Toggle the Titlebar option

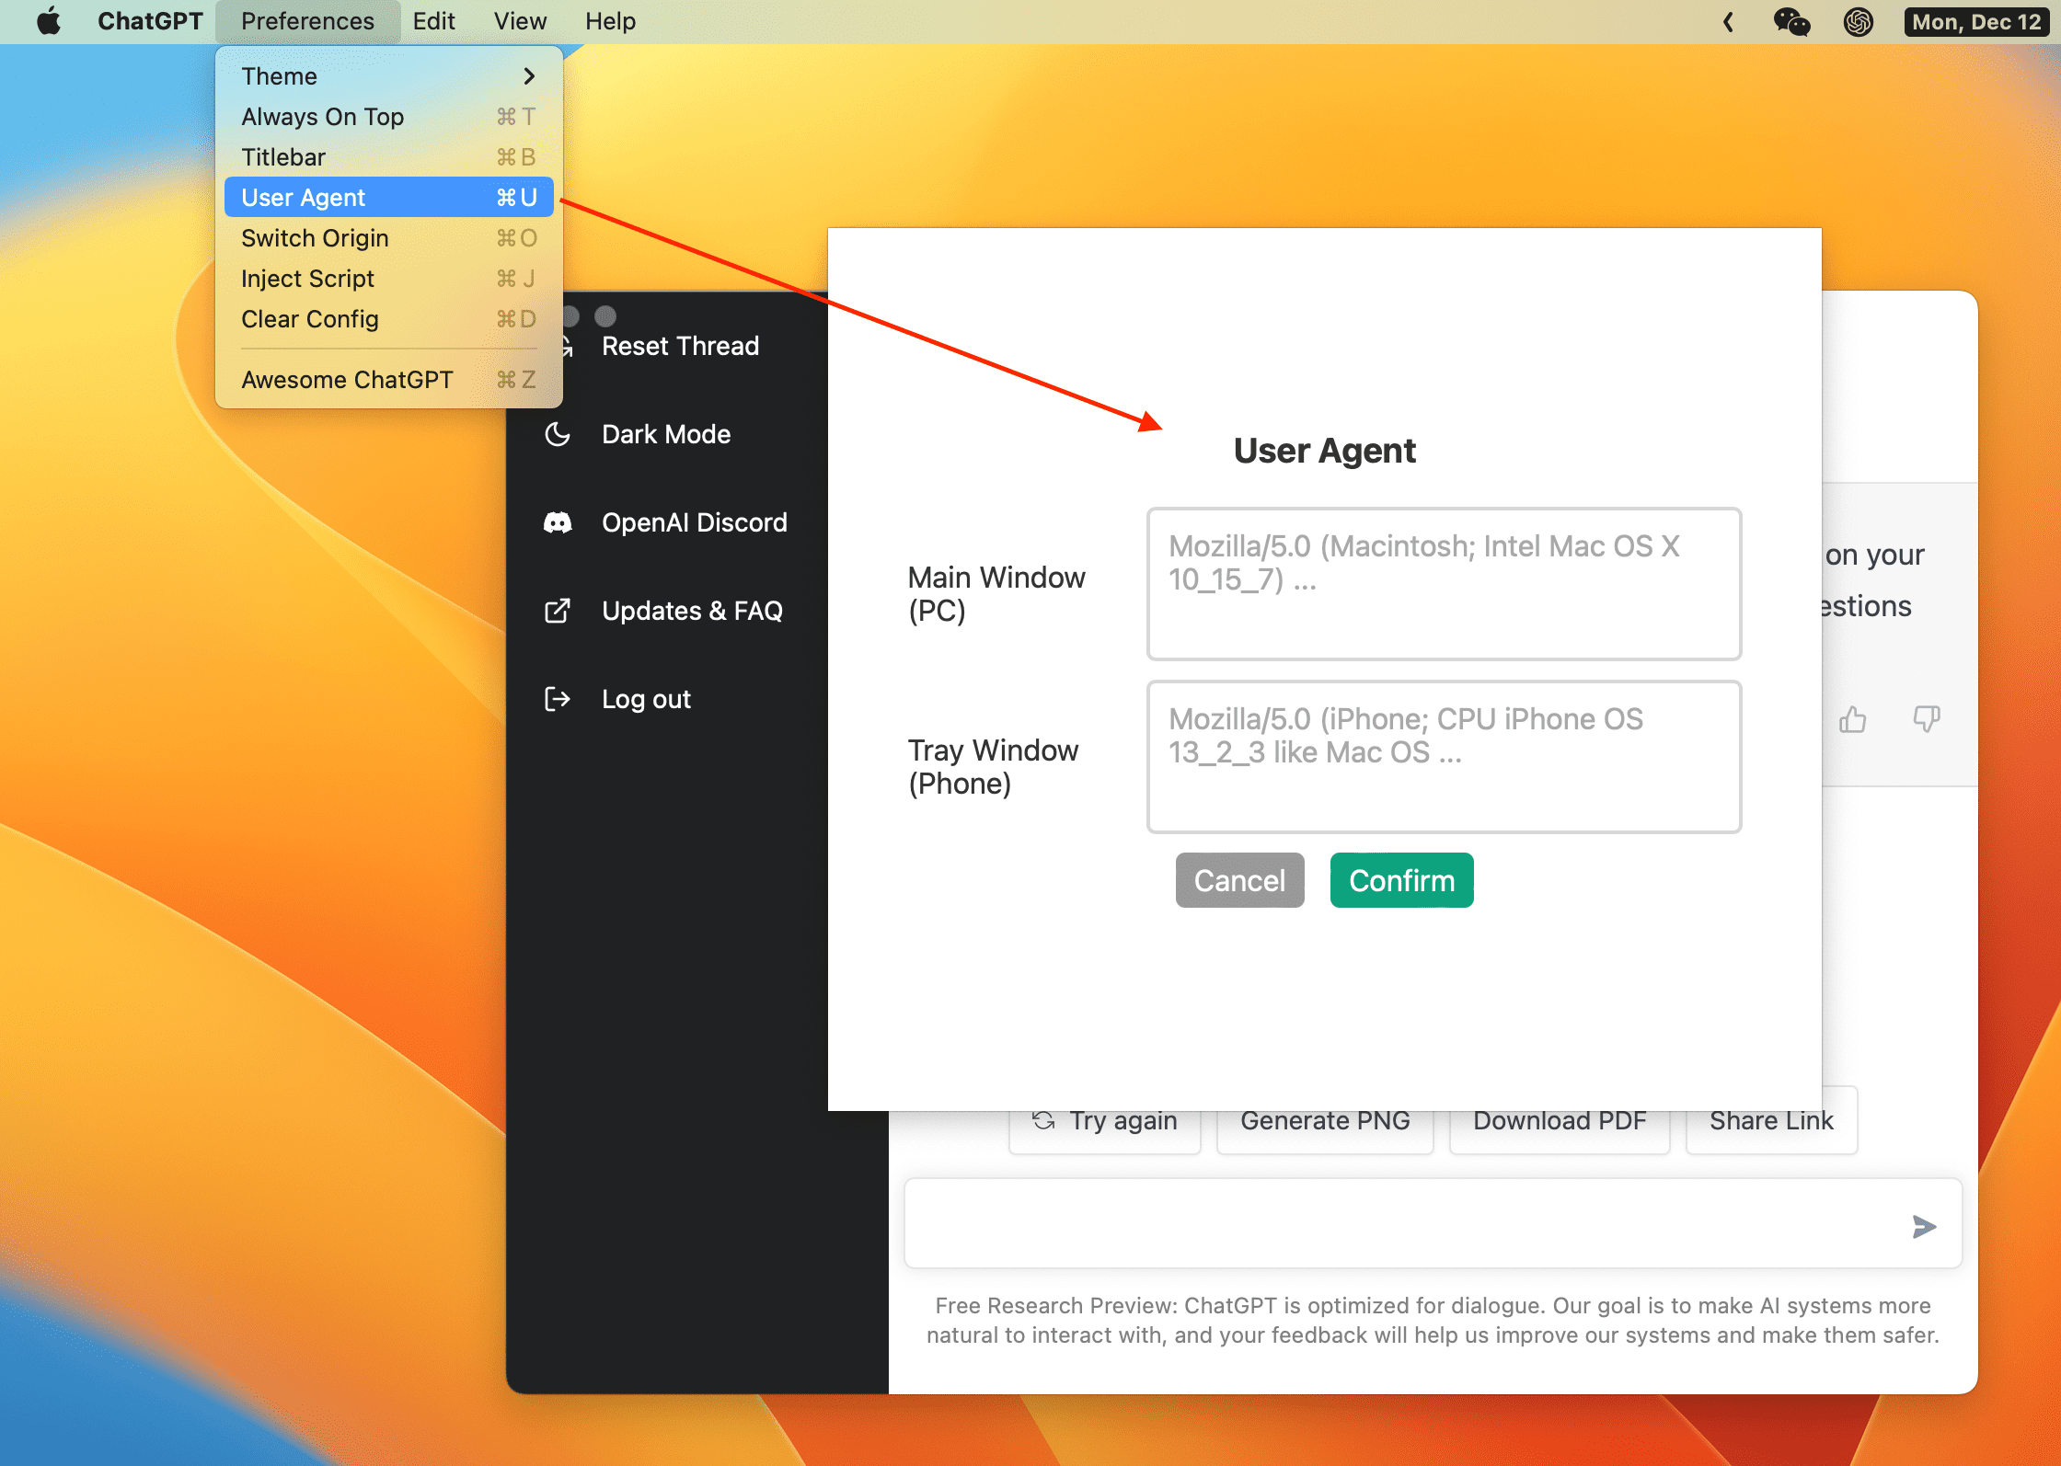pos(283,156)
